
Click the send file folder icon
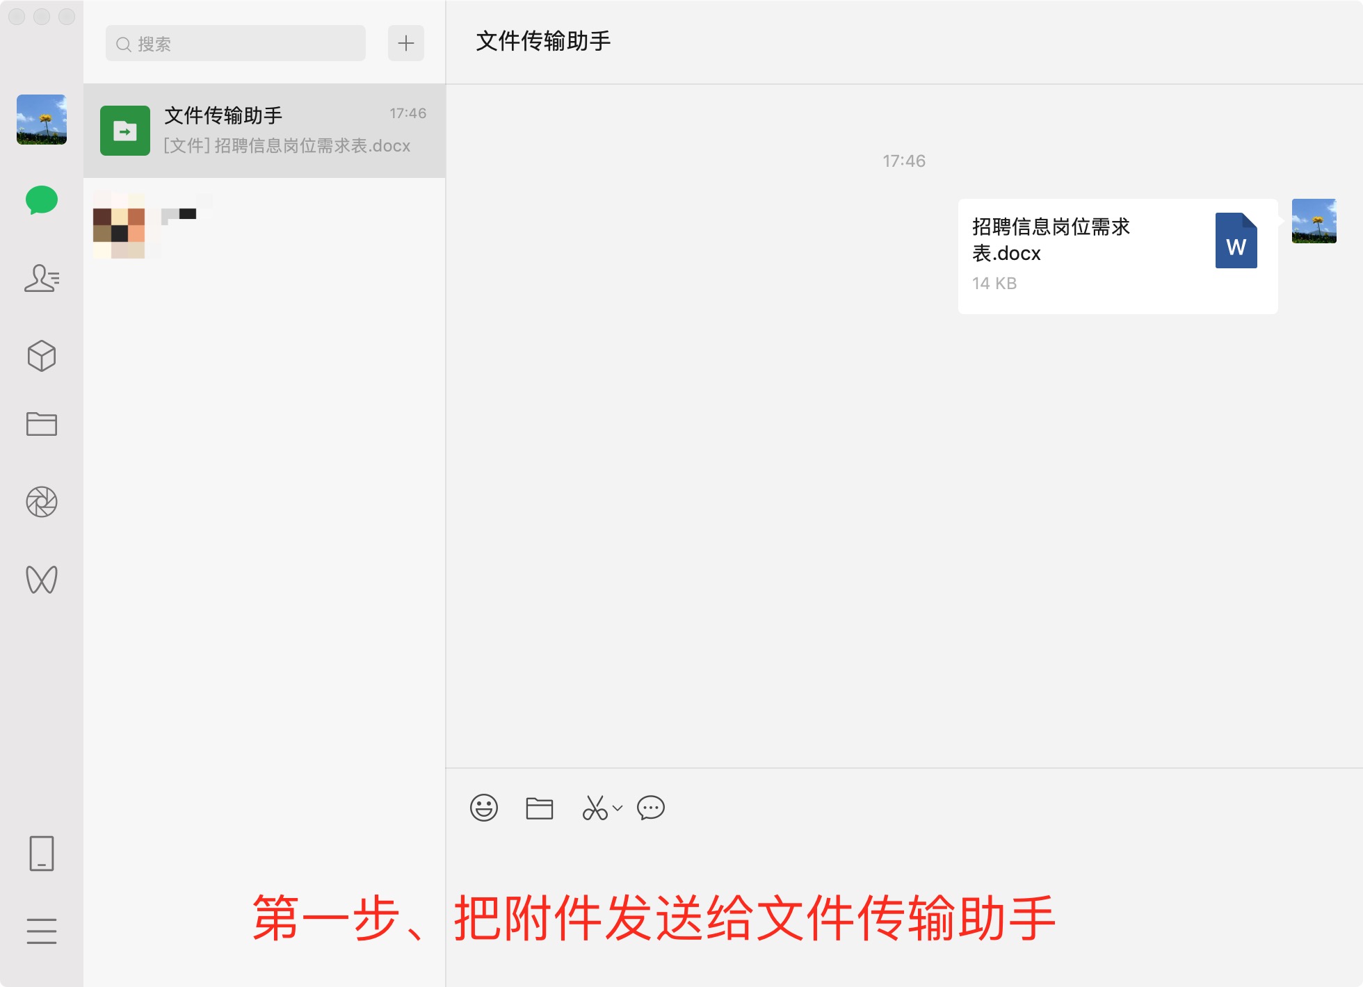click(540, 808)
